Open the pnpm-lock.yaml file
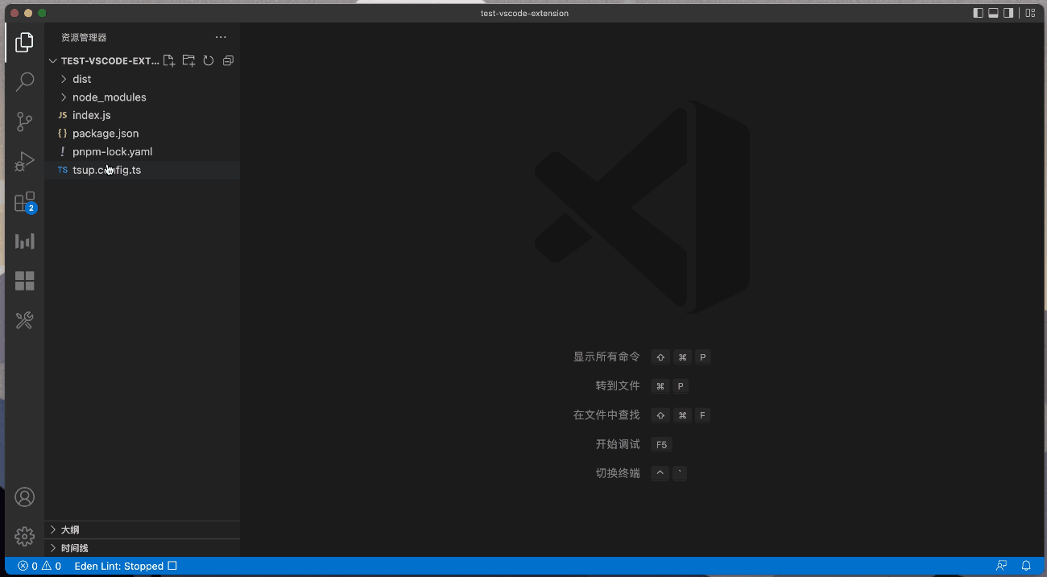The height and width of the screenshot is (577, 1047). point(142,151)
